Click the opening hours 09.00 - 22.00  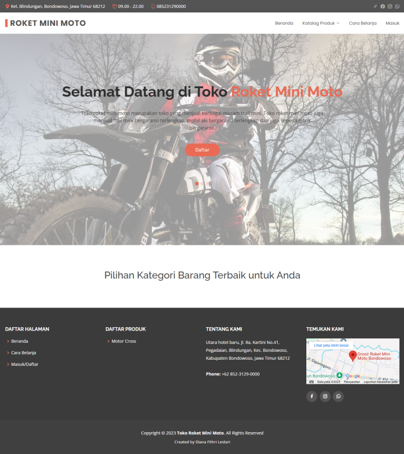pos(131,6)
